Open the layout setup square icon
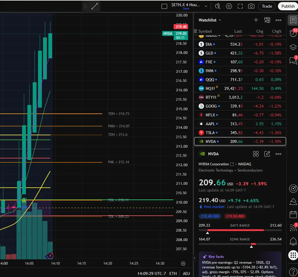 click(164, 6)
